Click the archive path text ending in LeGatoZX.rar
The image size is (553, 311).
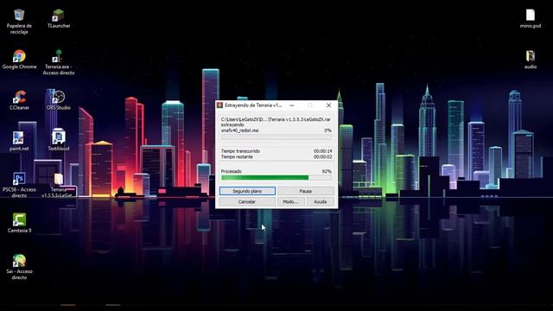point(276,119)
